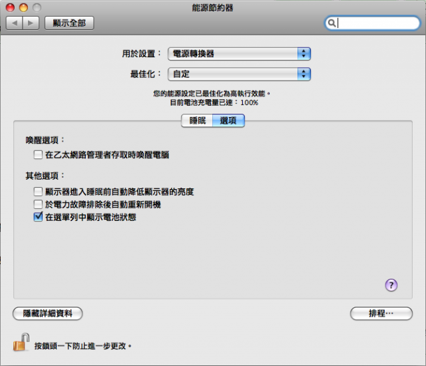Enable 在乙太網路管理者存取時喚醒電腦 checkbox

click(x=38, y=155)
